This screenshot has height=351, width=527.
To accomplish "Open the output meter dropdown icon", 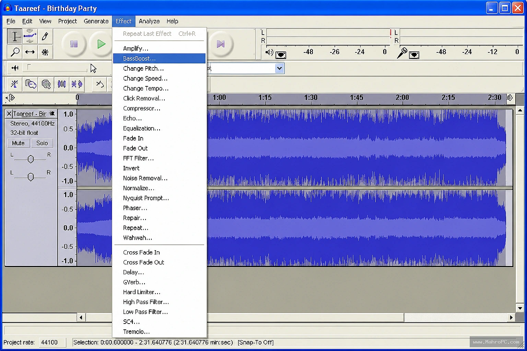I will coord(281,55).
